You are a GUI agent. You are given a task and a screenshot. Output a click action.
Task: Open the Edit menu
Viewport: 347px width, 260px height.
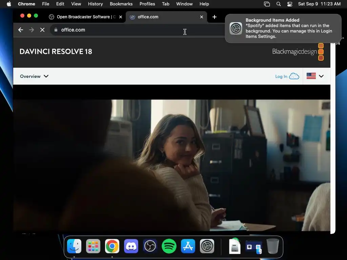click(60, 4)
